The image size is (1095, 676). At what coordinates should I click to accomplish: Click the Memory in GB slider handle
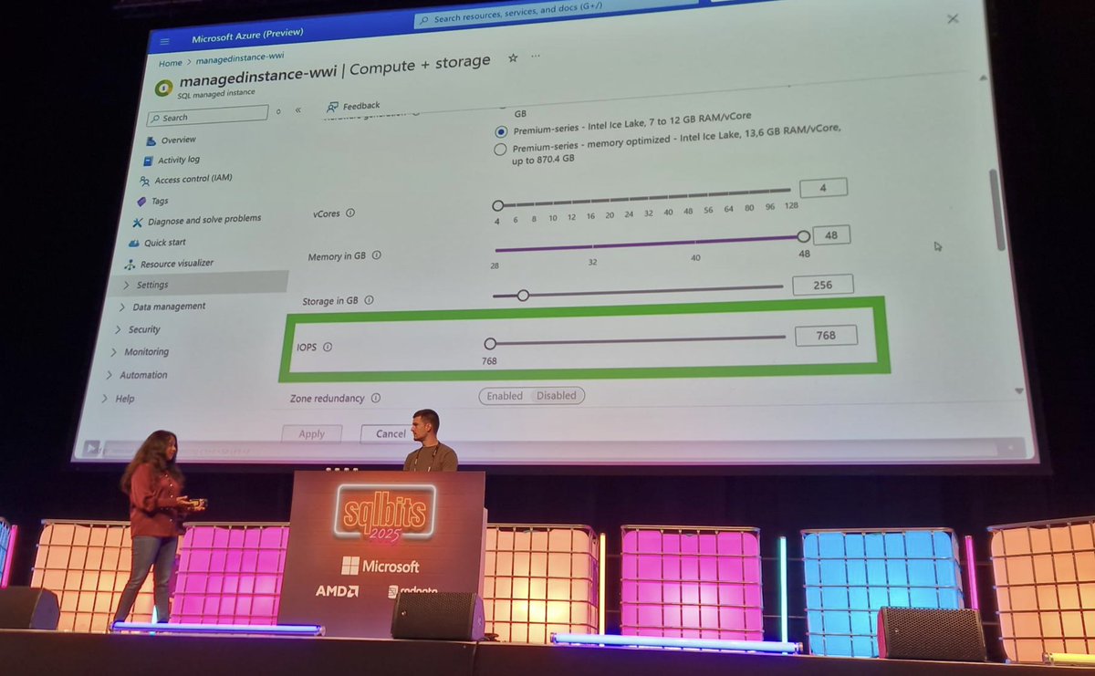pos(803,237)
